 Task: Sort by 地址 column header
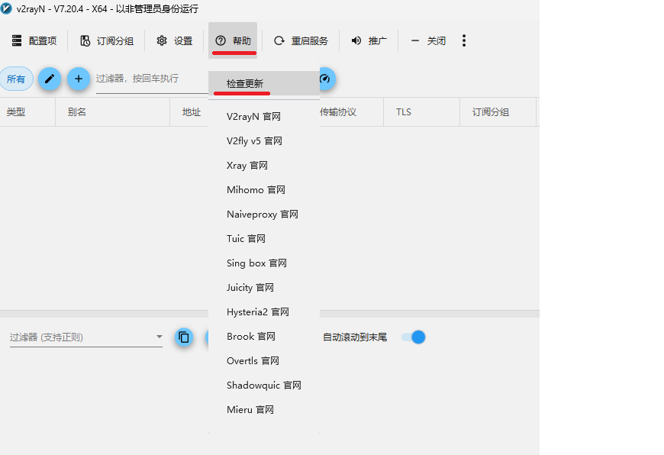(189, 112)
